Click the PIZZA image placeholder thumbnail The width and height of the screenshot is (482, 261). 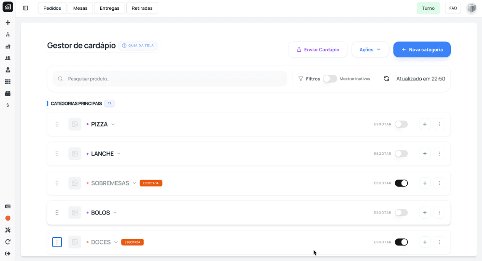(75, 124)
